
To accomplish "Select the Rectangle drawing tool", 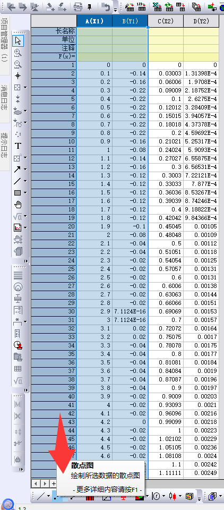I will click(x=18, y=192).
